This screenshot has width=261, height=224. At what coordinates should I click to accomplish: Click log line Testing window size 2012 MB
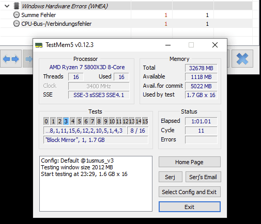(x=77, y=167)
